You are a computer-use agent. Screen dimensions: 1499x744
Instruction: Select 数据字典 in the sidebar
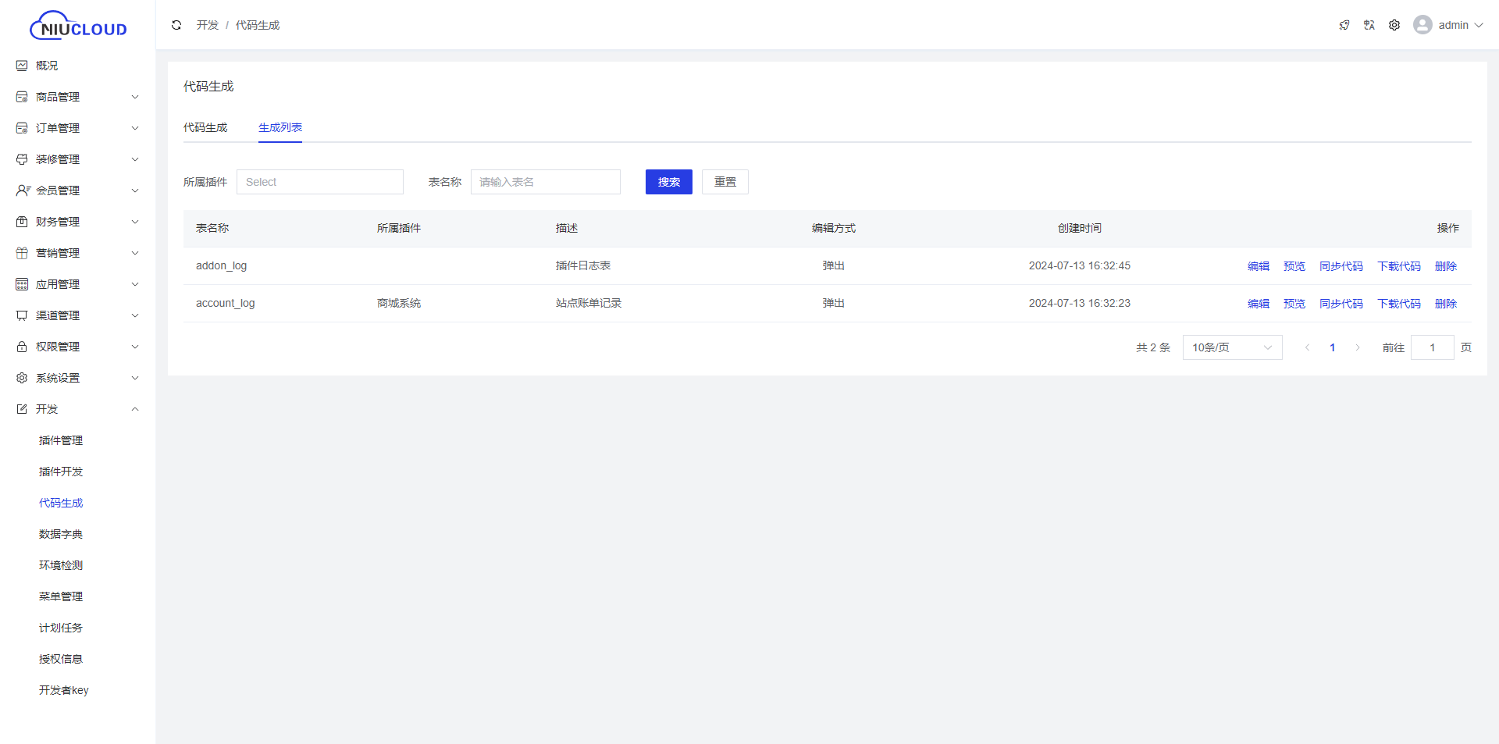[61, 534]
